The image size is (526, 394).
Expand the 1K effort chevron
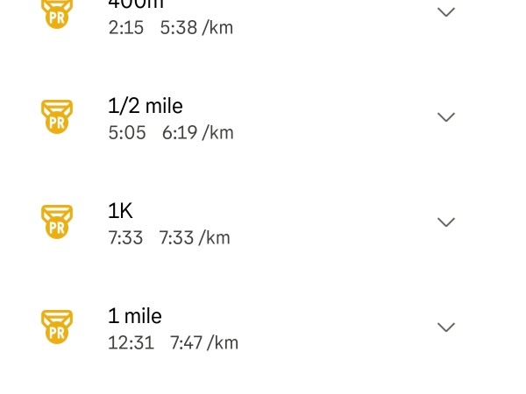tap(446, 222)
